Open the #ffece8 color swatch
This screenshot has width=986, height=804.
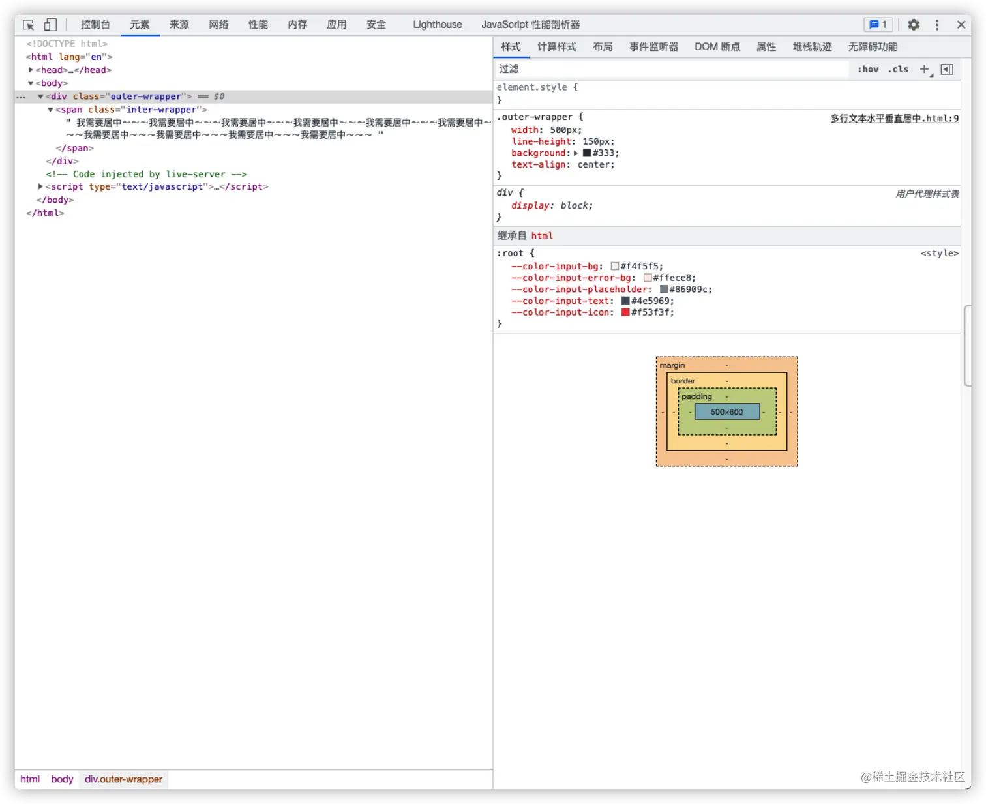(x=648, y=278)
